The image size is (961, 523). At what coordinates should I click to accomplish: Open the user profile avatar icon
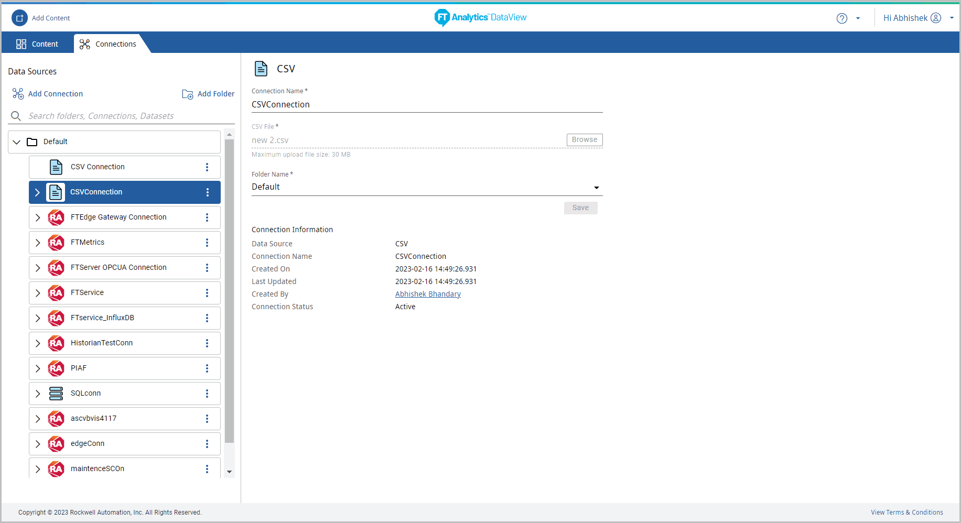(x=936, y=18)
